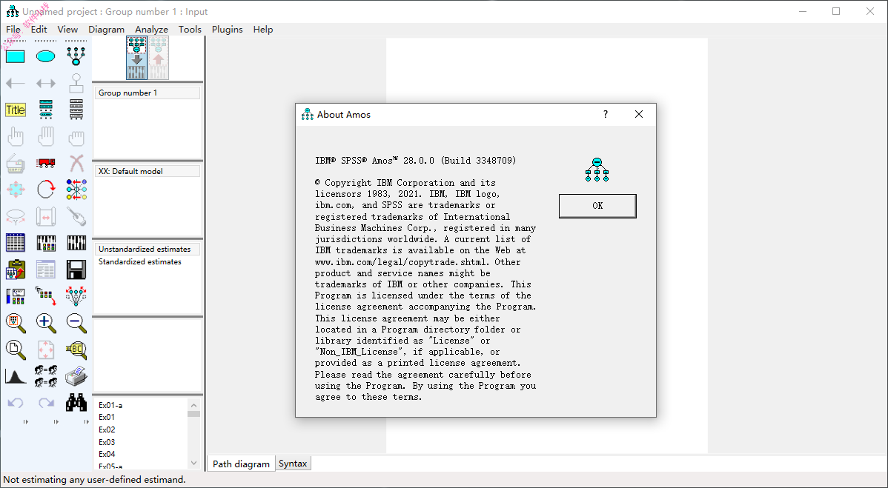This screenshot has width=888, height=488.
Task: Open the Tools menu
Action: 190,30
